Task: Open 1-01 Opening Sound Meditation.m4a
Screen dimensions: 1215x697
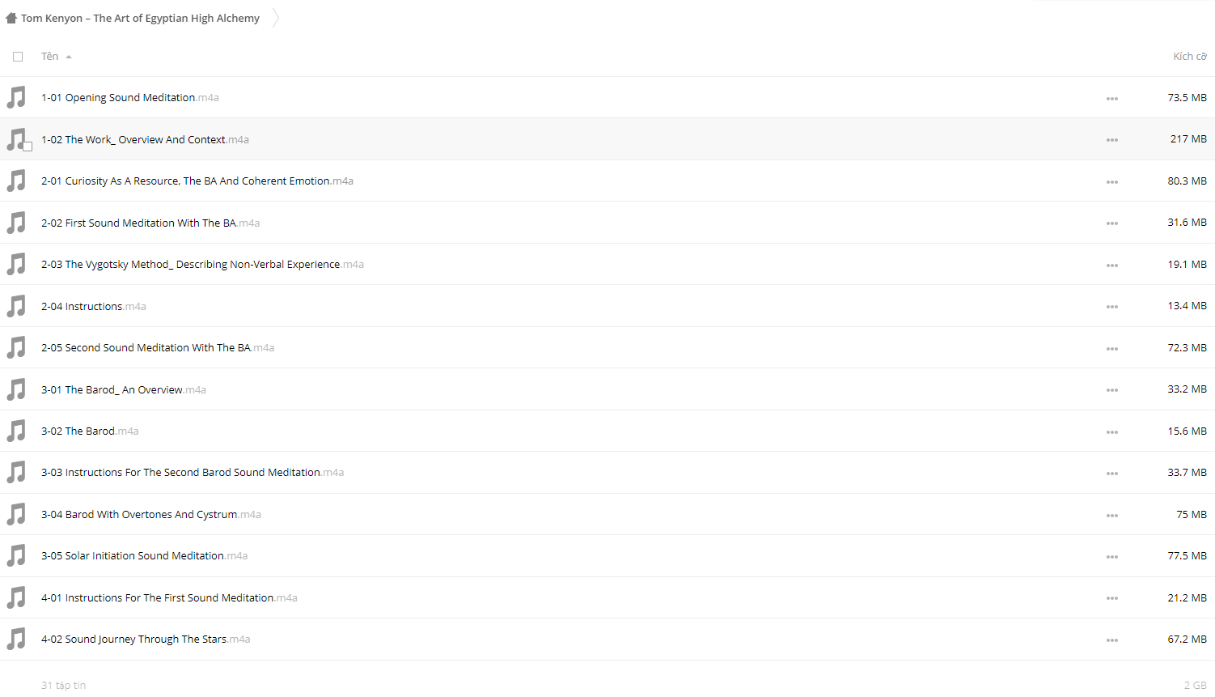Action: click(130, 97)
